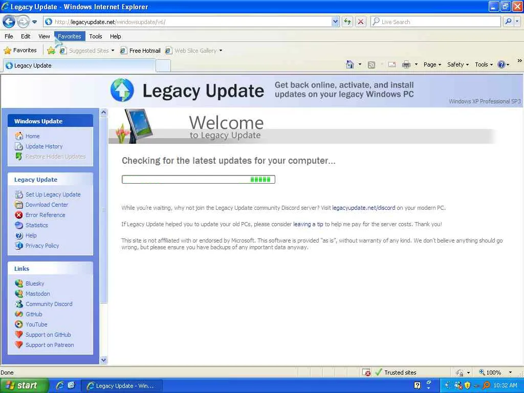The image size is (524, 393).
Task: Click the Community Discord people icon
Action: click(x=19, y=304)
